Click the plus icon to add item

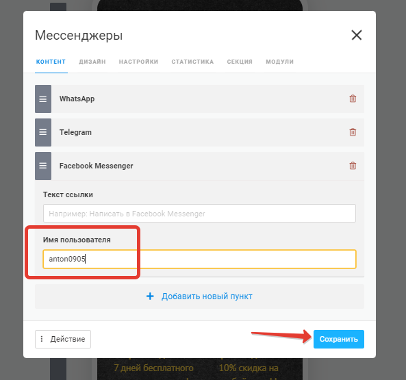(150, 296)
